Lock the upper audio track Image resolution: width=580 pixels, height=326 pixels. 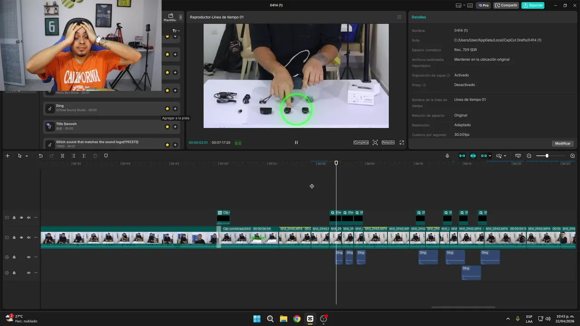click(14, 257)
